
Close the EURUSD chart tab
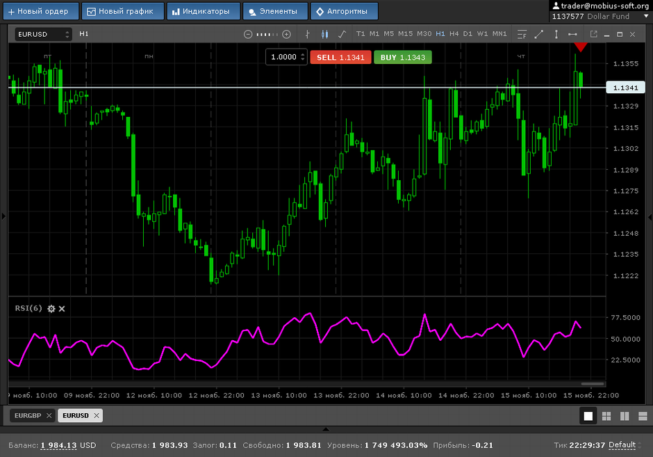[97, 415]
